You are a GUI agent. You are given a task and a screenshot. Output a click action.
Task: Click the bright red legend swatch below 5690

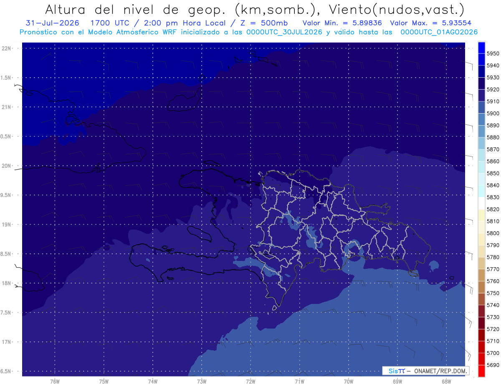click(481, 371)
